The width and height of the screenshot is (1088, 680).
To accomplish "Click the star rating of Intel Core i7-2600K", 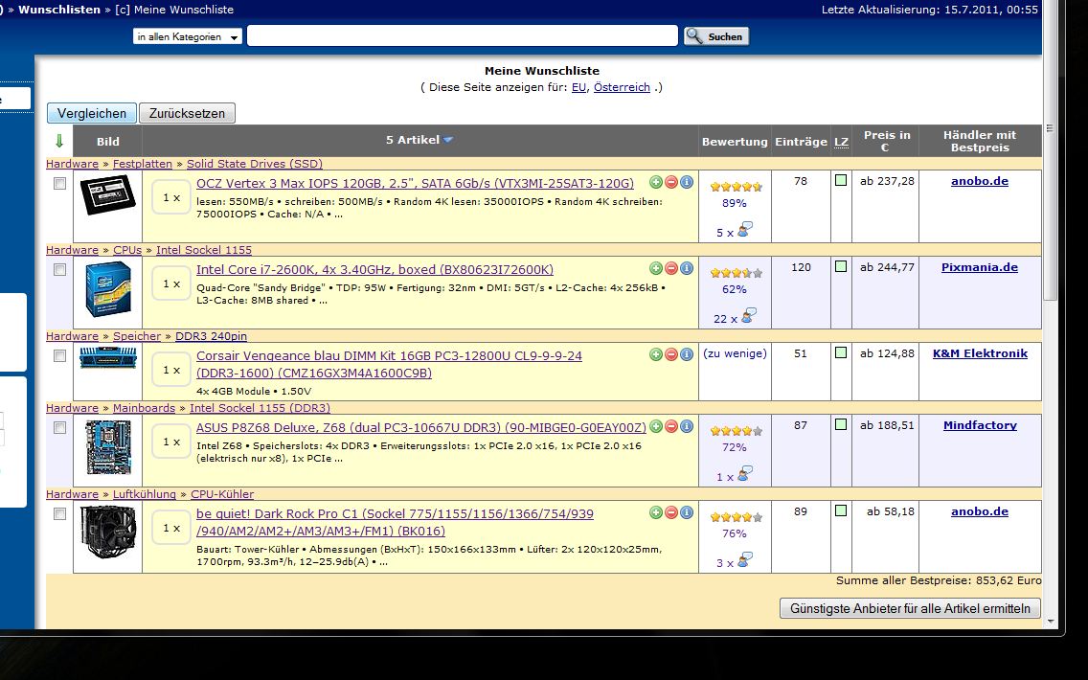I will click(736, 273).
